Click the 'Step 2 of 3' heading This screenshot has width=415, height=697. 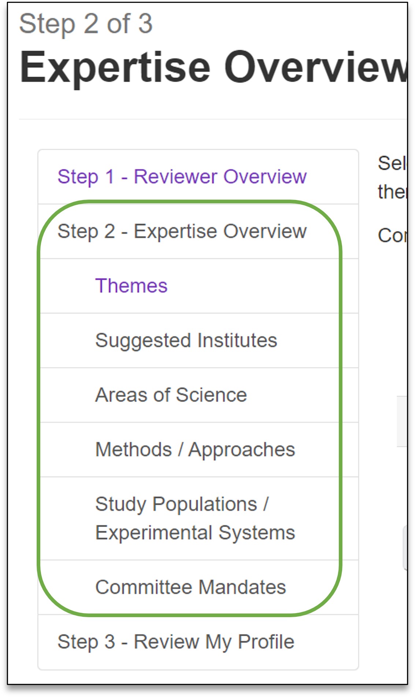point(86,24)
